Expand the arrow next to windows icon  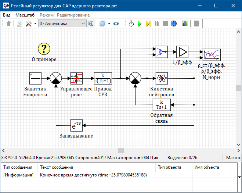109,24
